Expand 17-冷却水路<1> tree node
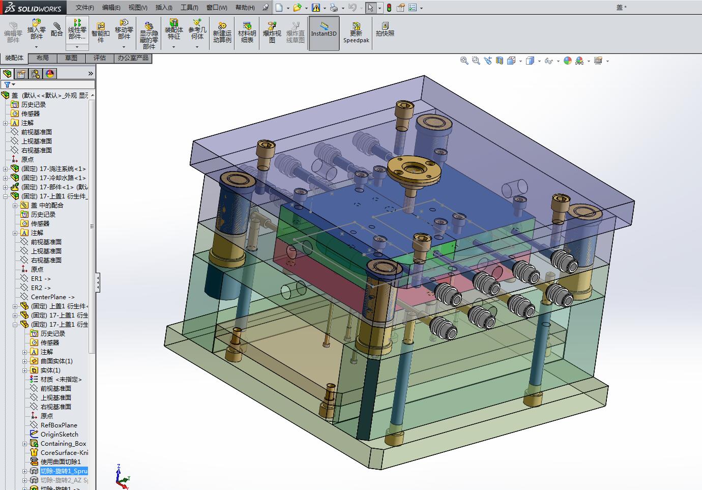Image resolution: width=702 pixels, height=490 pixels. click(x=6, y=178)
